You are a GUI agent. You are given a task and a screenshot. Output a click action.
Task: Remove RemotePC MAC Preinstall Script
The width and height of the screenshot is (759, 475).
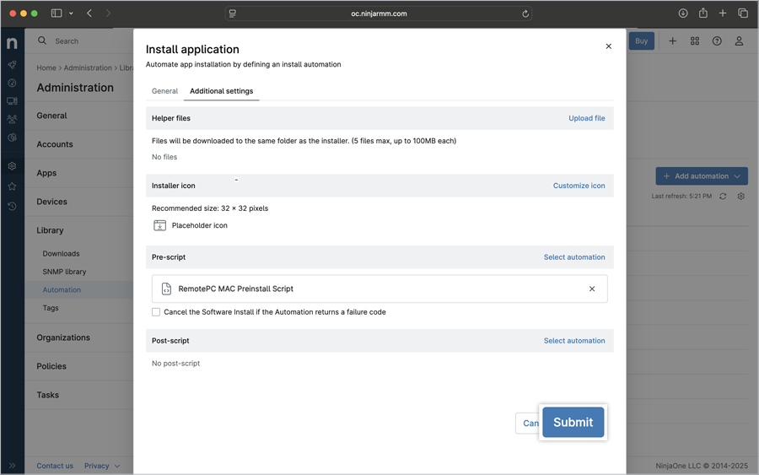coord(592,289)
